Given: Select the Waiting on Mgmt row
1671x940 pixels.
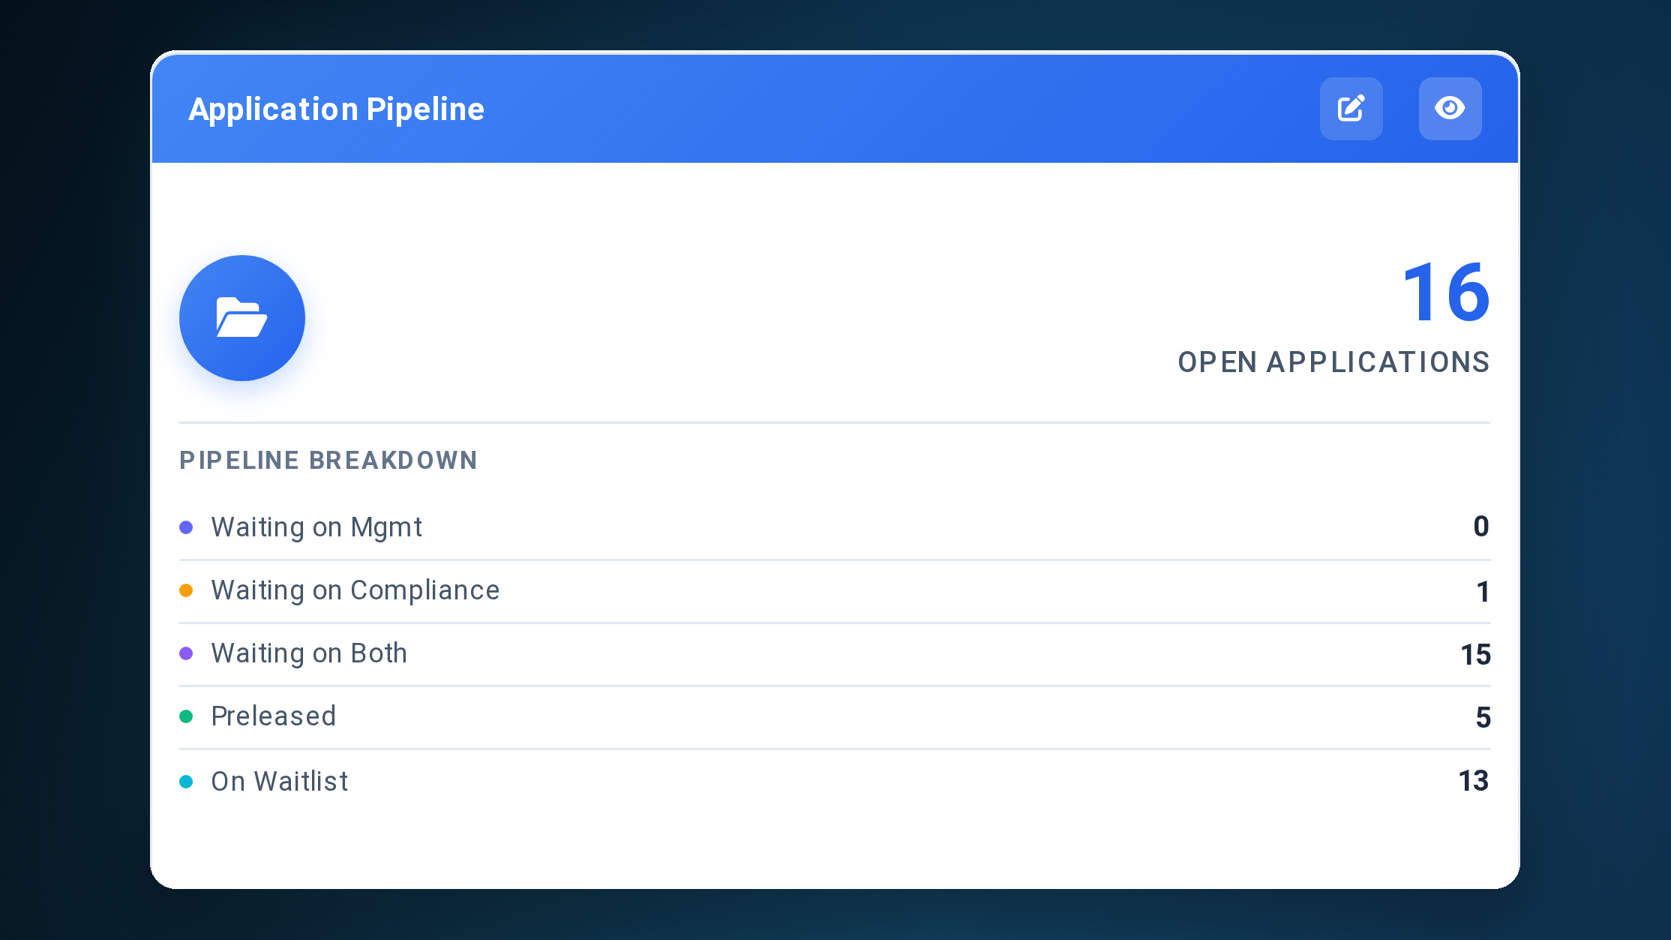Looking at the screenshot, I should (835, 527).
